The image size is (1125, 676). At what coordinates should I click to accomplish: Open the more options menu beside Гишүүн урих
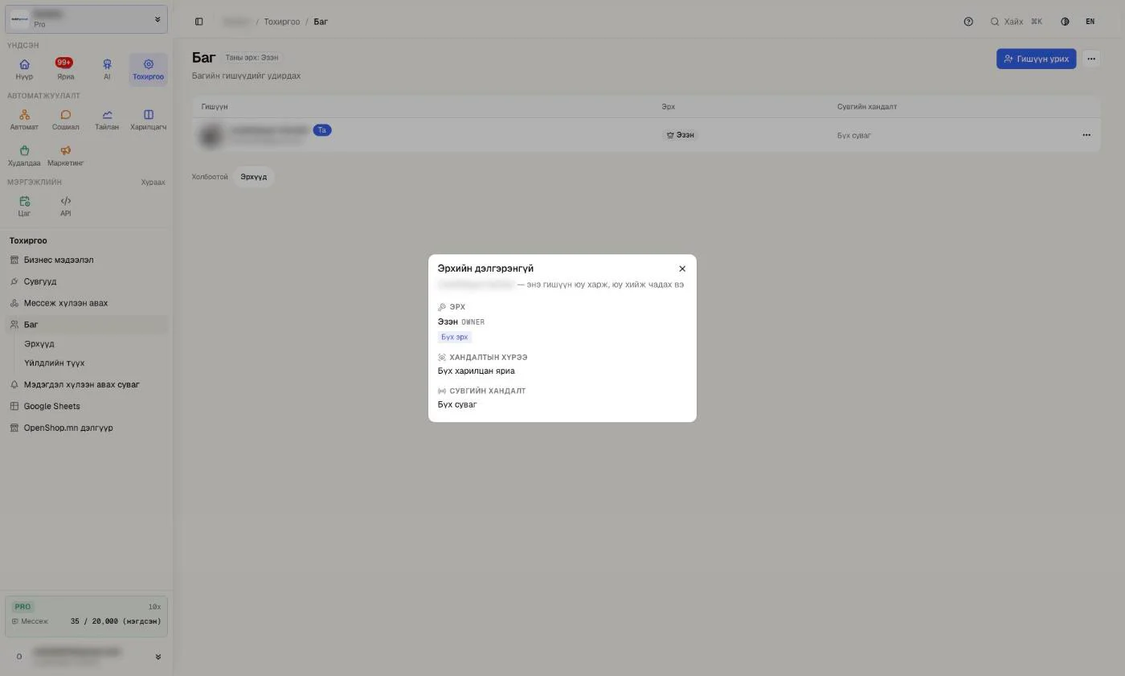click(x=1090, y=59)
